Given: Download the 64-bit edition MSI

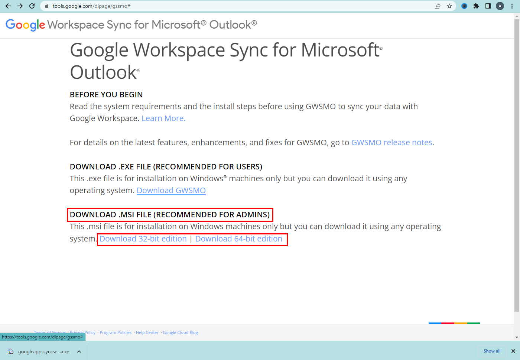Looking at the screenshot, I should click(239, 239).
